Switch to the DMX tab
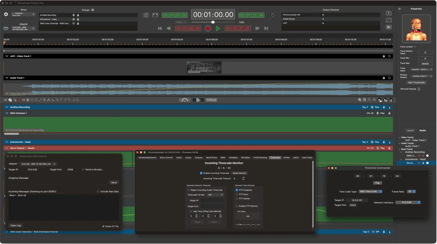The height and width of the screenshot is (244, 437). (x=223, y=158)
